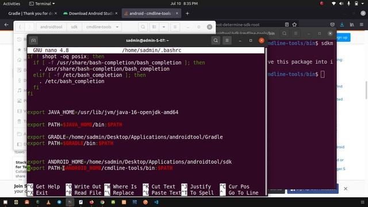368x207 pixels.
Task: Click androidtool breadcrumb in the file manager
Action: pyautogui.click(x=51, y=27)
